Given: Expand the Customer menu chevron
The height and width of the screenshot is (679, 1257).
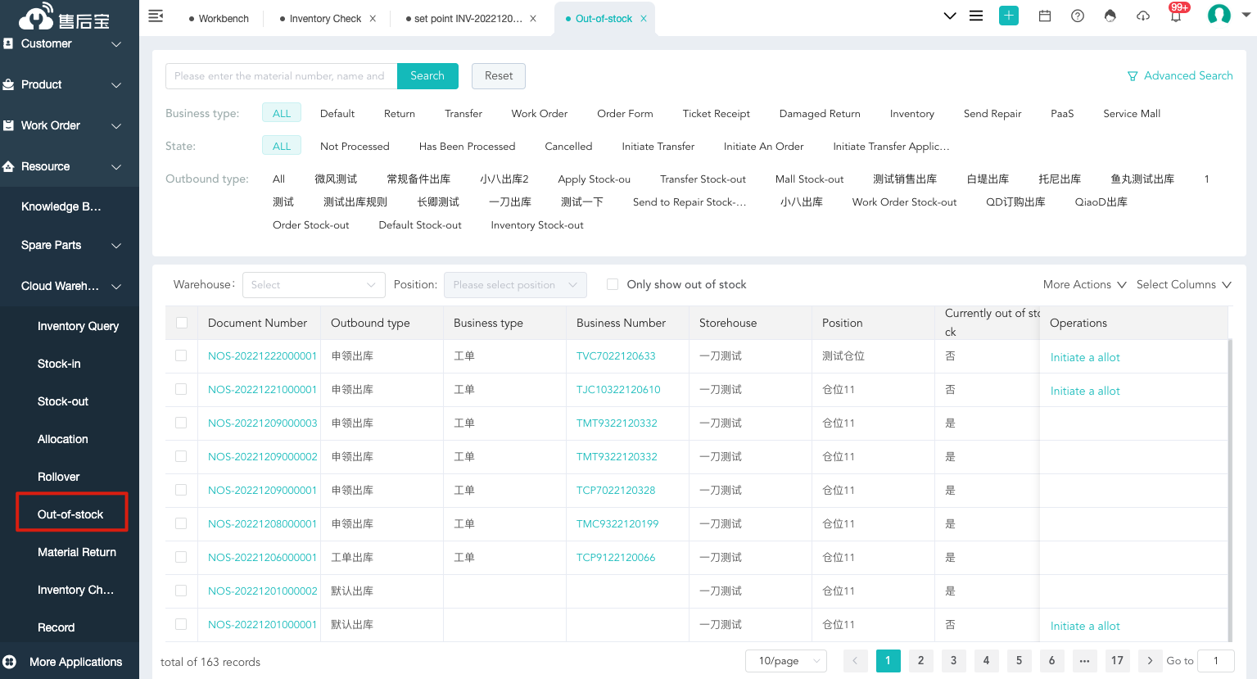Looking at the screenshot, I should pos(116,44).
